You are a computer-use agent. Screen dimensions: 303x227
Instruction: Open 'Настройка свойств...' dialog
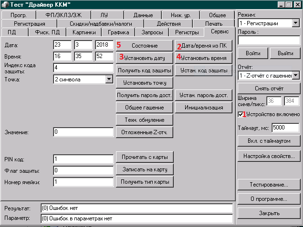(268, 156)
